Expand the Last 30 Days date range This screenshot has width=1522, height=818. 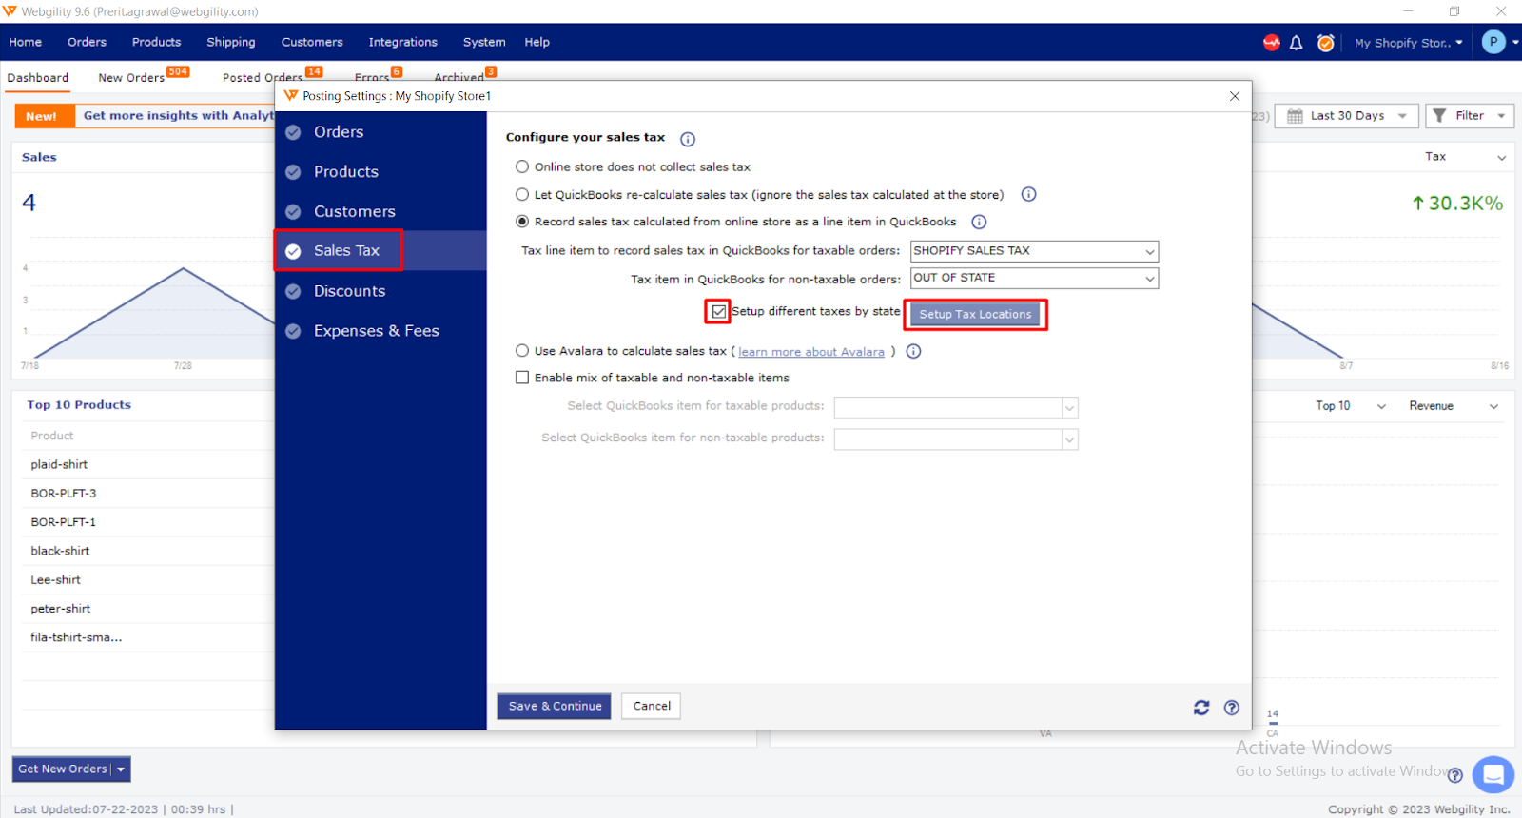pos(1347,116)
